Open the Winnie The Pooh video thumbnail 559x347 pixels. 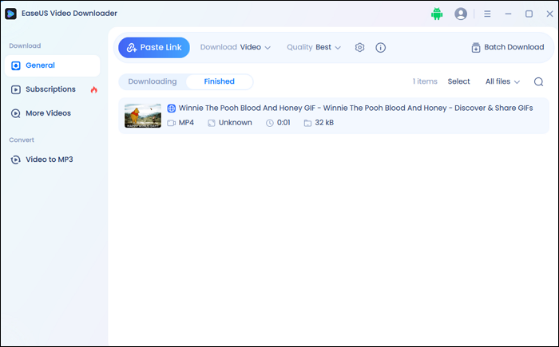click(x=143, y=116)
